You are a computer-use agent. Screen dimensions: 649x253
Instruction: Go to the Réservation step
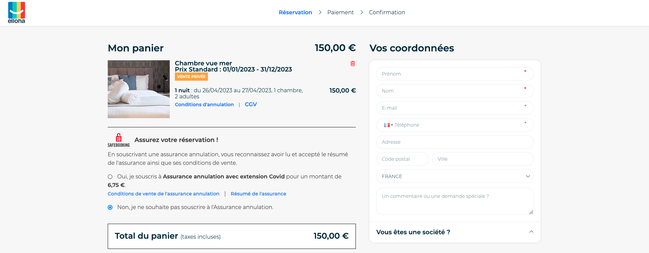click(295, 12)
